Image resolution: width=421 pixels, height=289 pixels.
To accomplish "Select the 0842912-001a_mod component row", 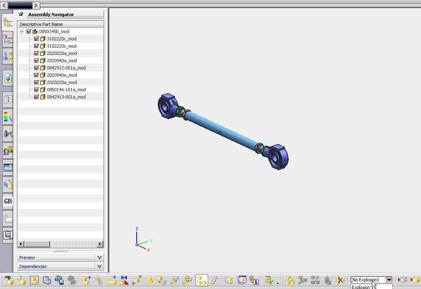I will (60, 68).
